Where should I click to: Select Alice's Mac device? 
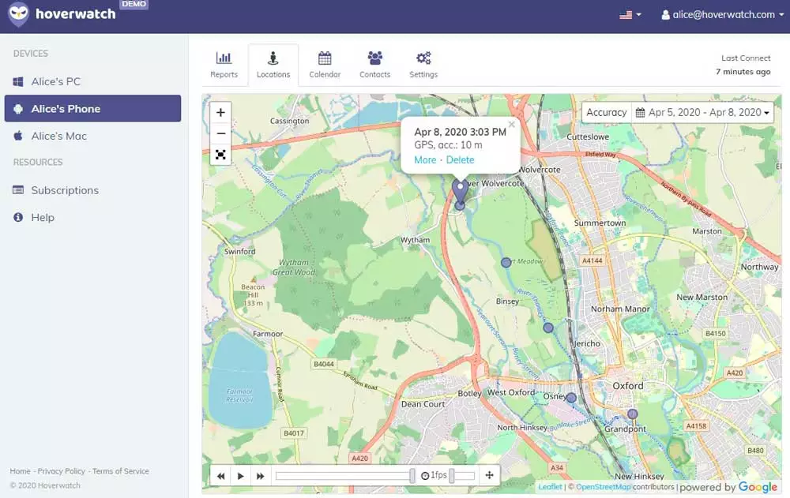[92, 136]
